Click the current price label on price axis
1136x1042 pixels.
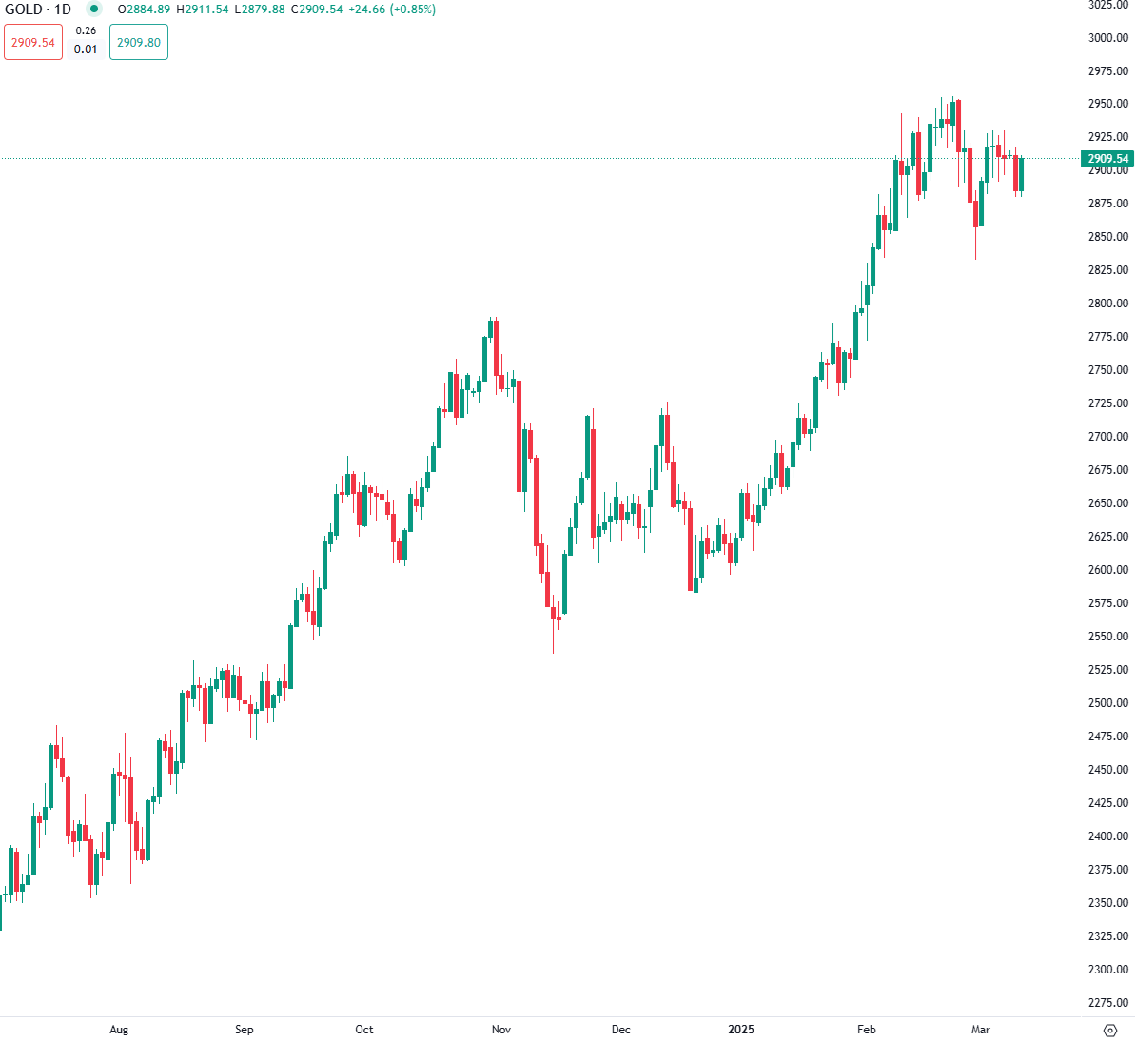coord(1107,159)
